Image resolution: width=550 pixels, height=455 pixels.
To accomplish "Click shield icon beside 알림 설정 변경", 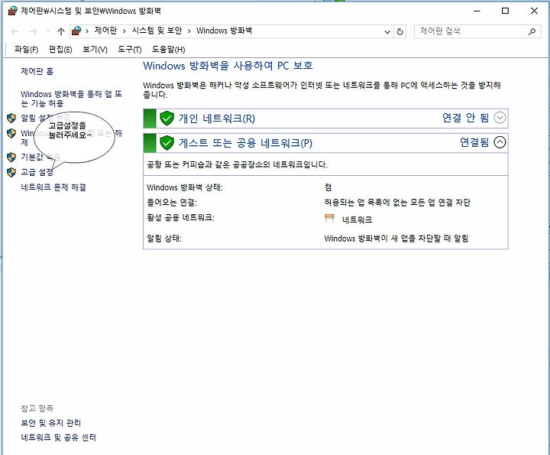I will point(11,118).
